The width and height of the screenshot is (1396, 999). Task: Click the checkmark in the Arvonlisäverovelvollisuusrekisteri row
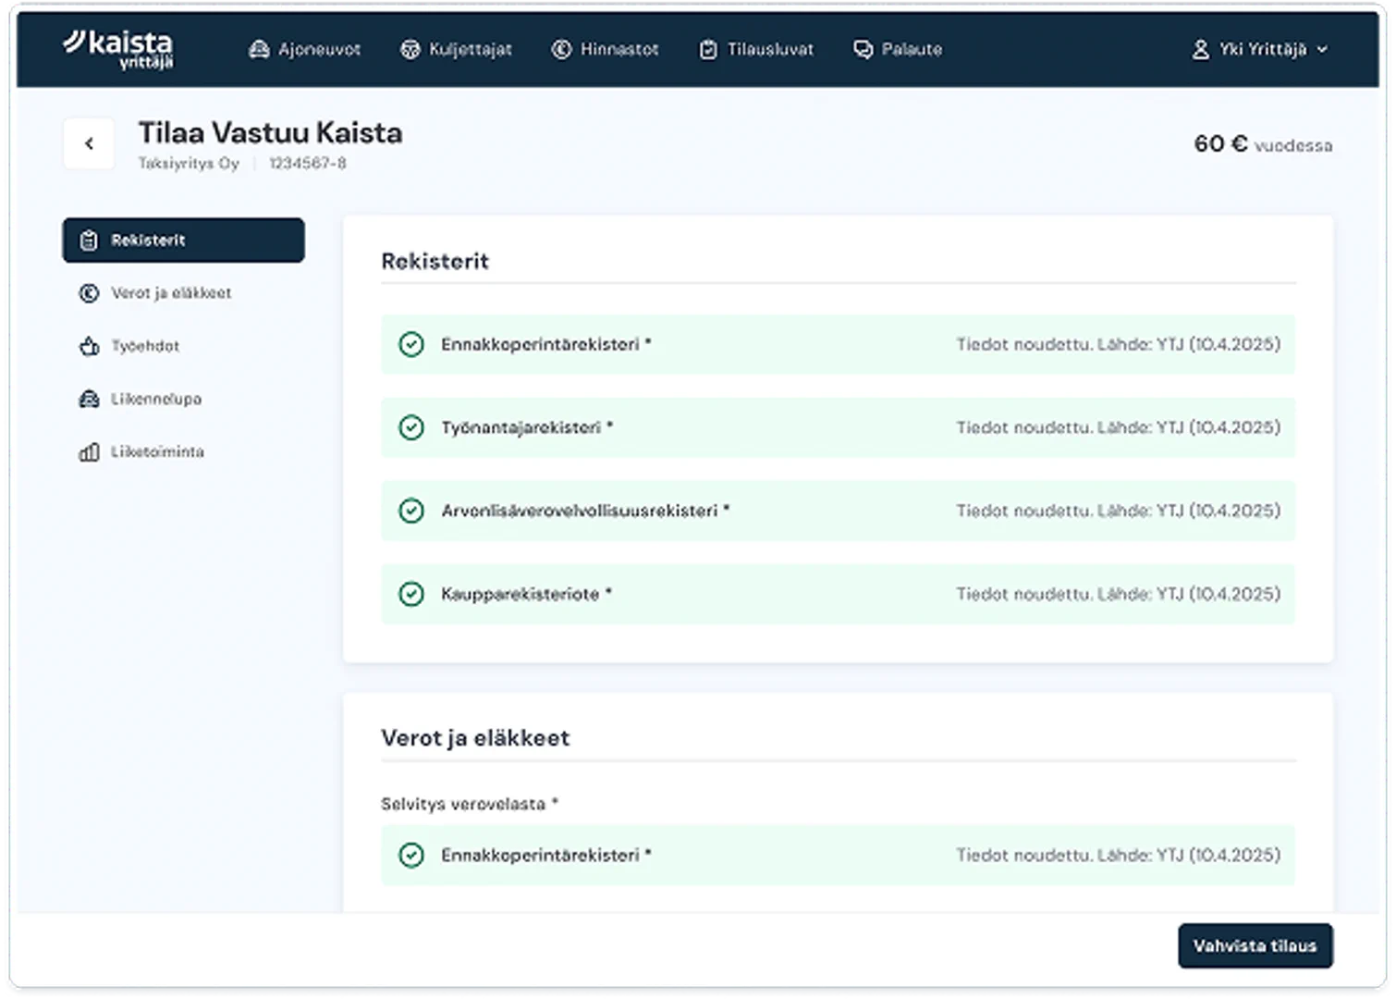point(411,511)
